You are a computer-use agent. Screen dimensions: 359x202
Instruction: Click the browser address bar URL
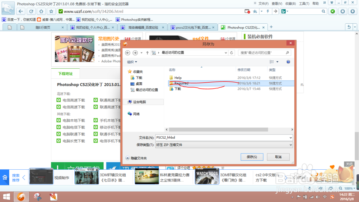(93, 11)
